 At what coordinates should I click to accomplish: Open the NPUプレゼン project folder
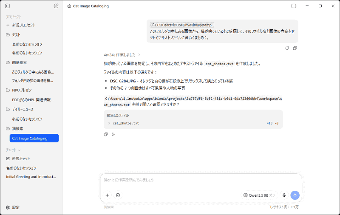(19, 90)
